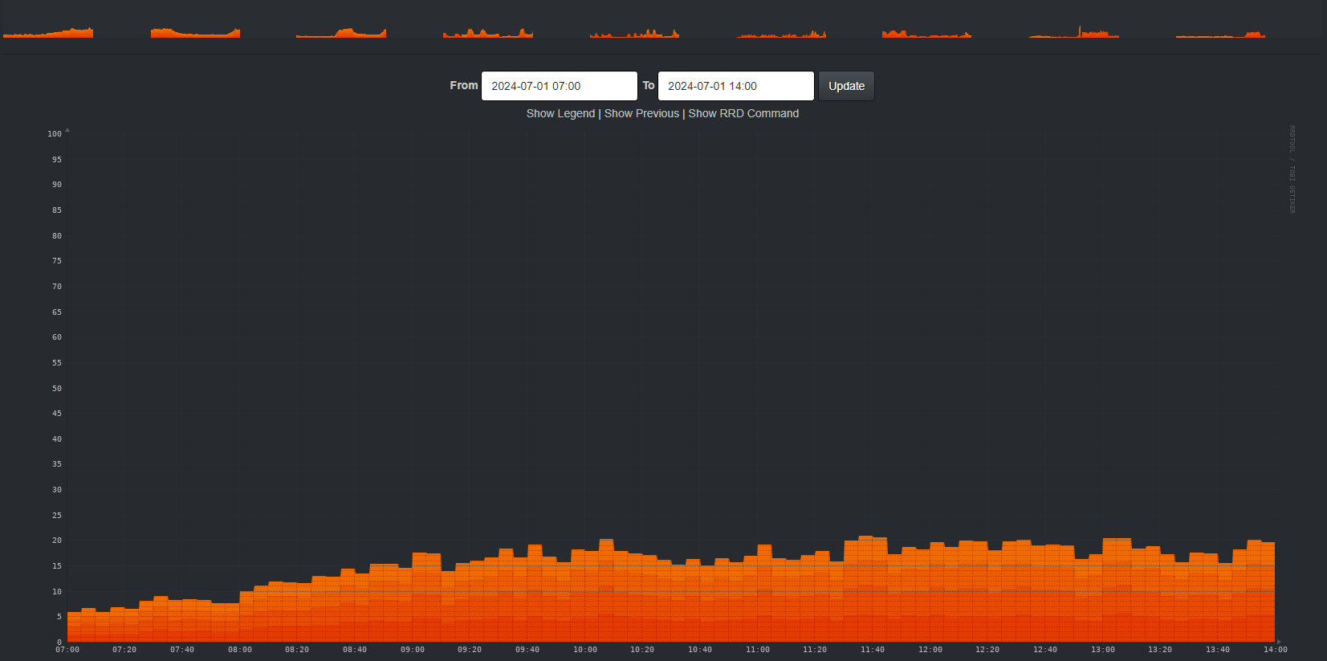
Task: Click the 09:00 time axis label
Action: 413,650
